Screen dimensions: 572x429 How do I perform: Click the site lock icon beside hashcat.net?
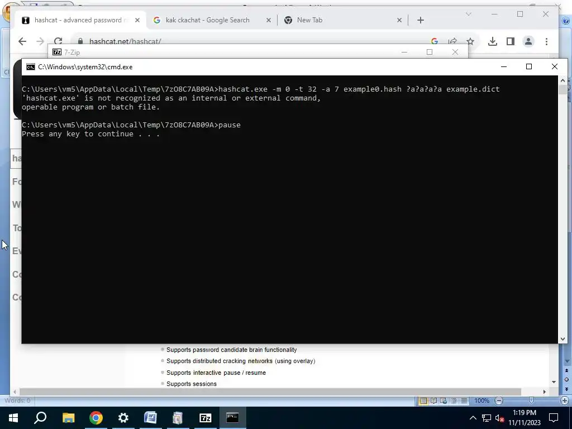tap(80, 41)
